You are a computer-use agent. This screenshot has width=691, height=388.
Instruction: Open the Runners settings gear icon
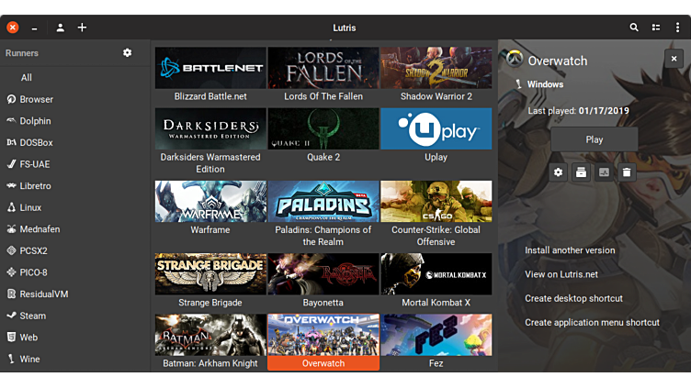(128, 53)
